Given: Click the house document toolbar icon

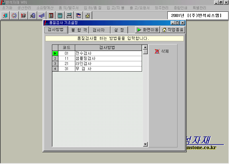Looking at the screenshot, I should [x=88, y=15].
